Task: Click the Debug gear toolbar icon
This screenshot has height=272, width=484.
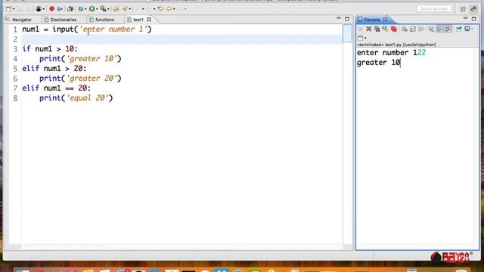Action: [81, 9]
